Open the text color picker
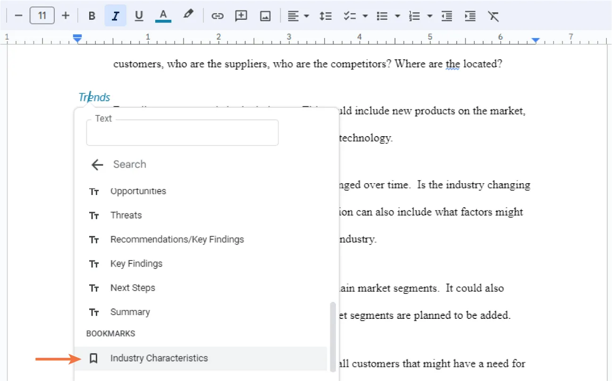 [x=163, y=16]
